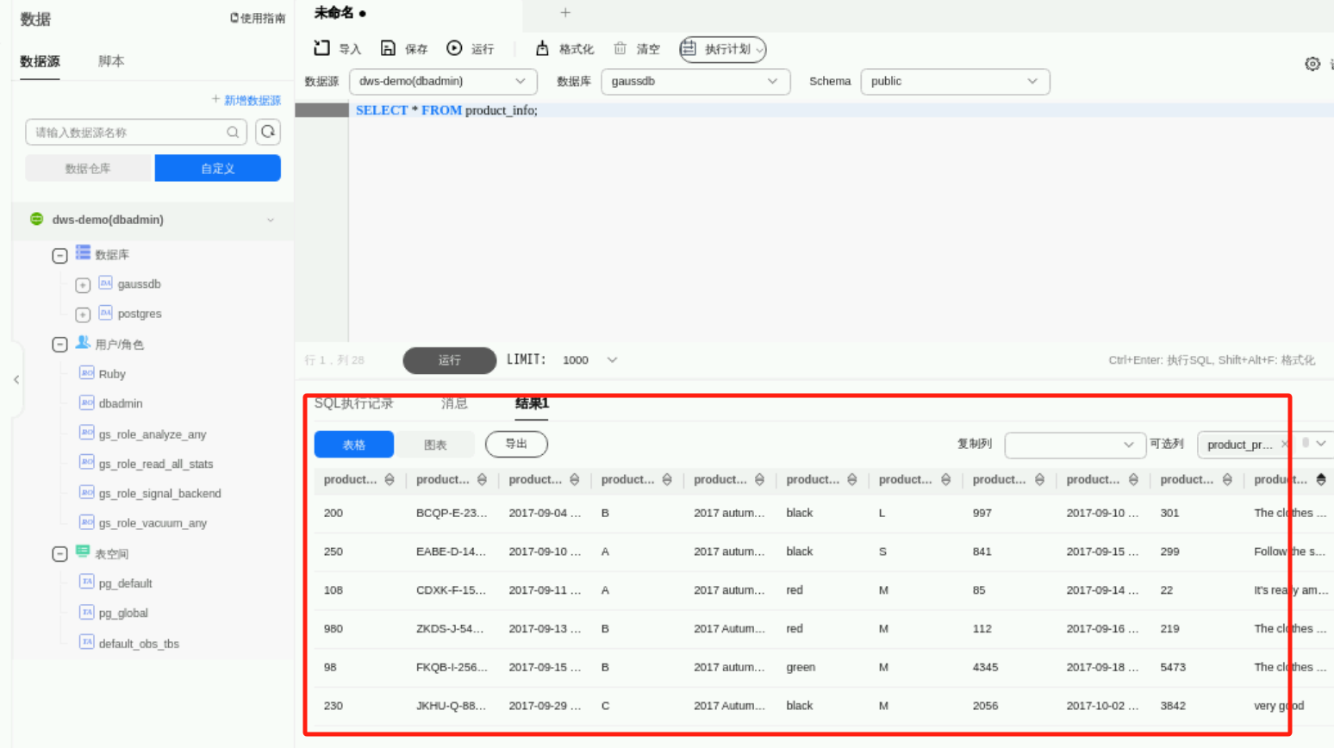Select the dbadmin role in tree
This screenshot has width=1334, height=748.
(x=121, y=403)
